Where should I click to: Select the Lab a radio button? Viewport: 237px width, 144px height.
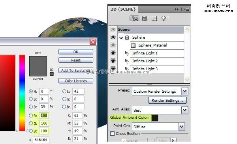tap(64, 99)
